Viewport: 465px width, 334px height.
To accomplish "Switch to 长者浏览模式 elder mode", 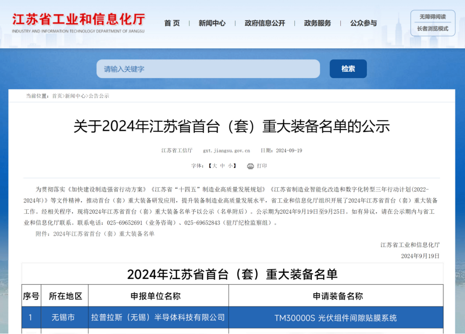I will coord(432,29).
